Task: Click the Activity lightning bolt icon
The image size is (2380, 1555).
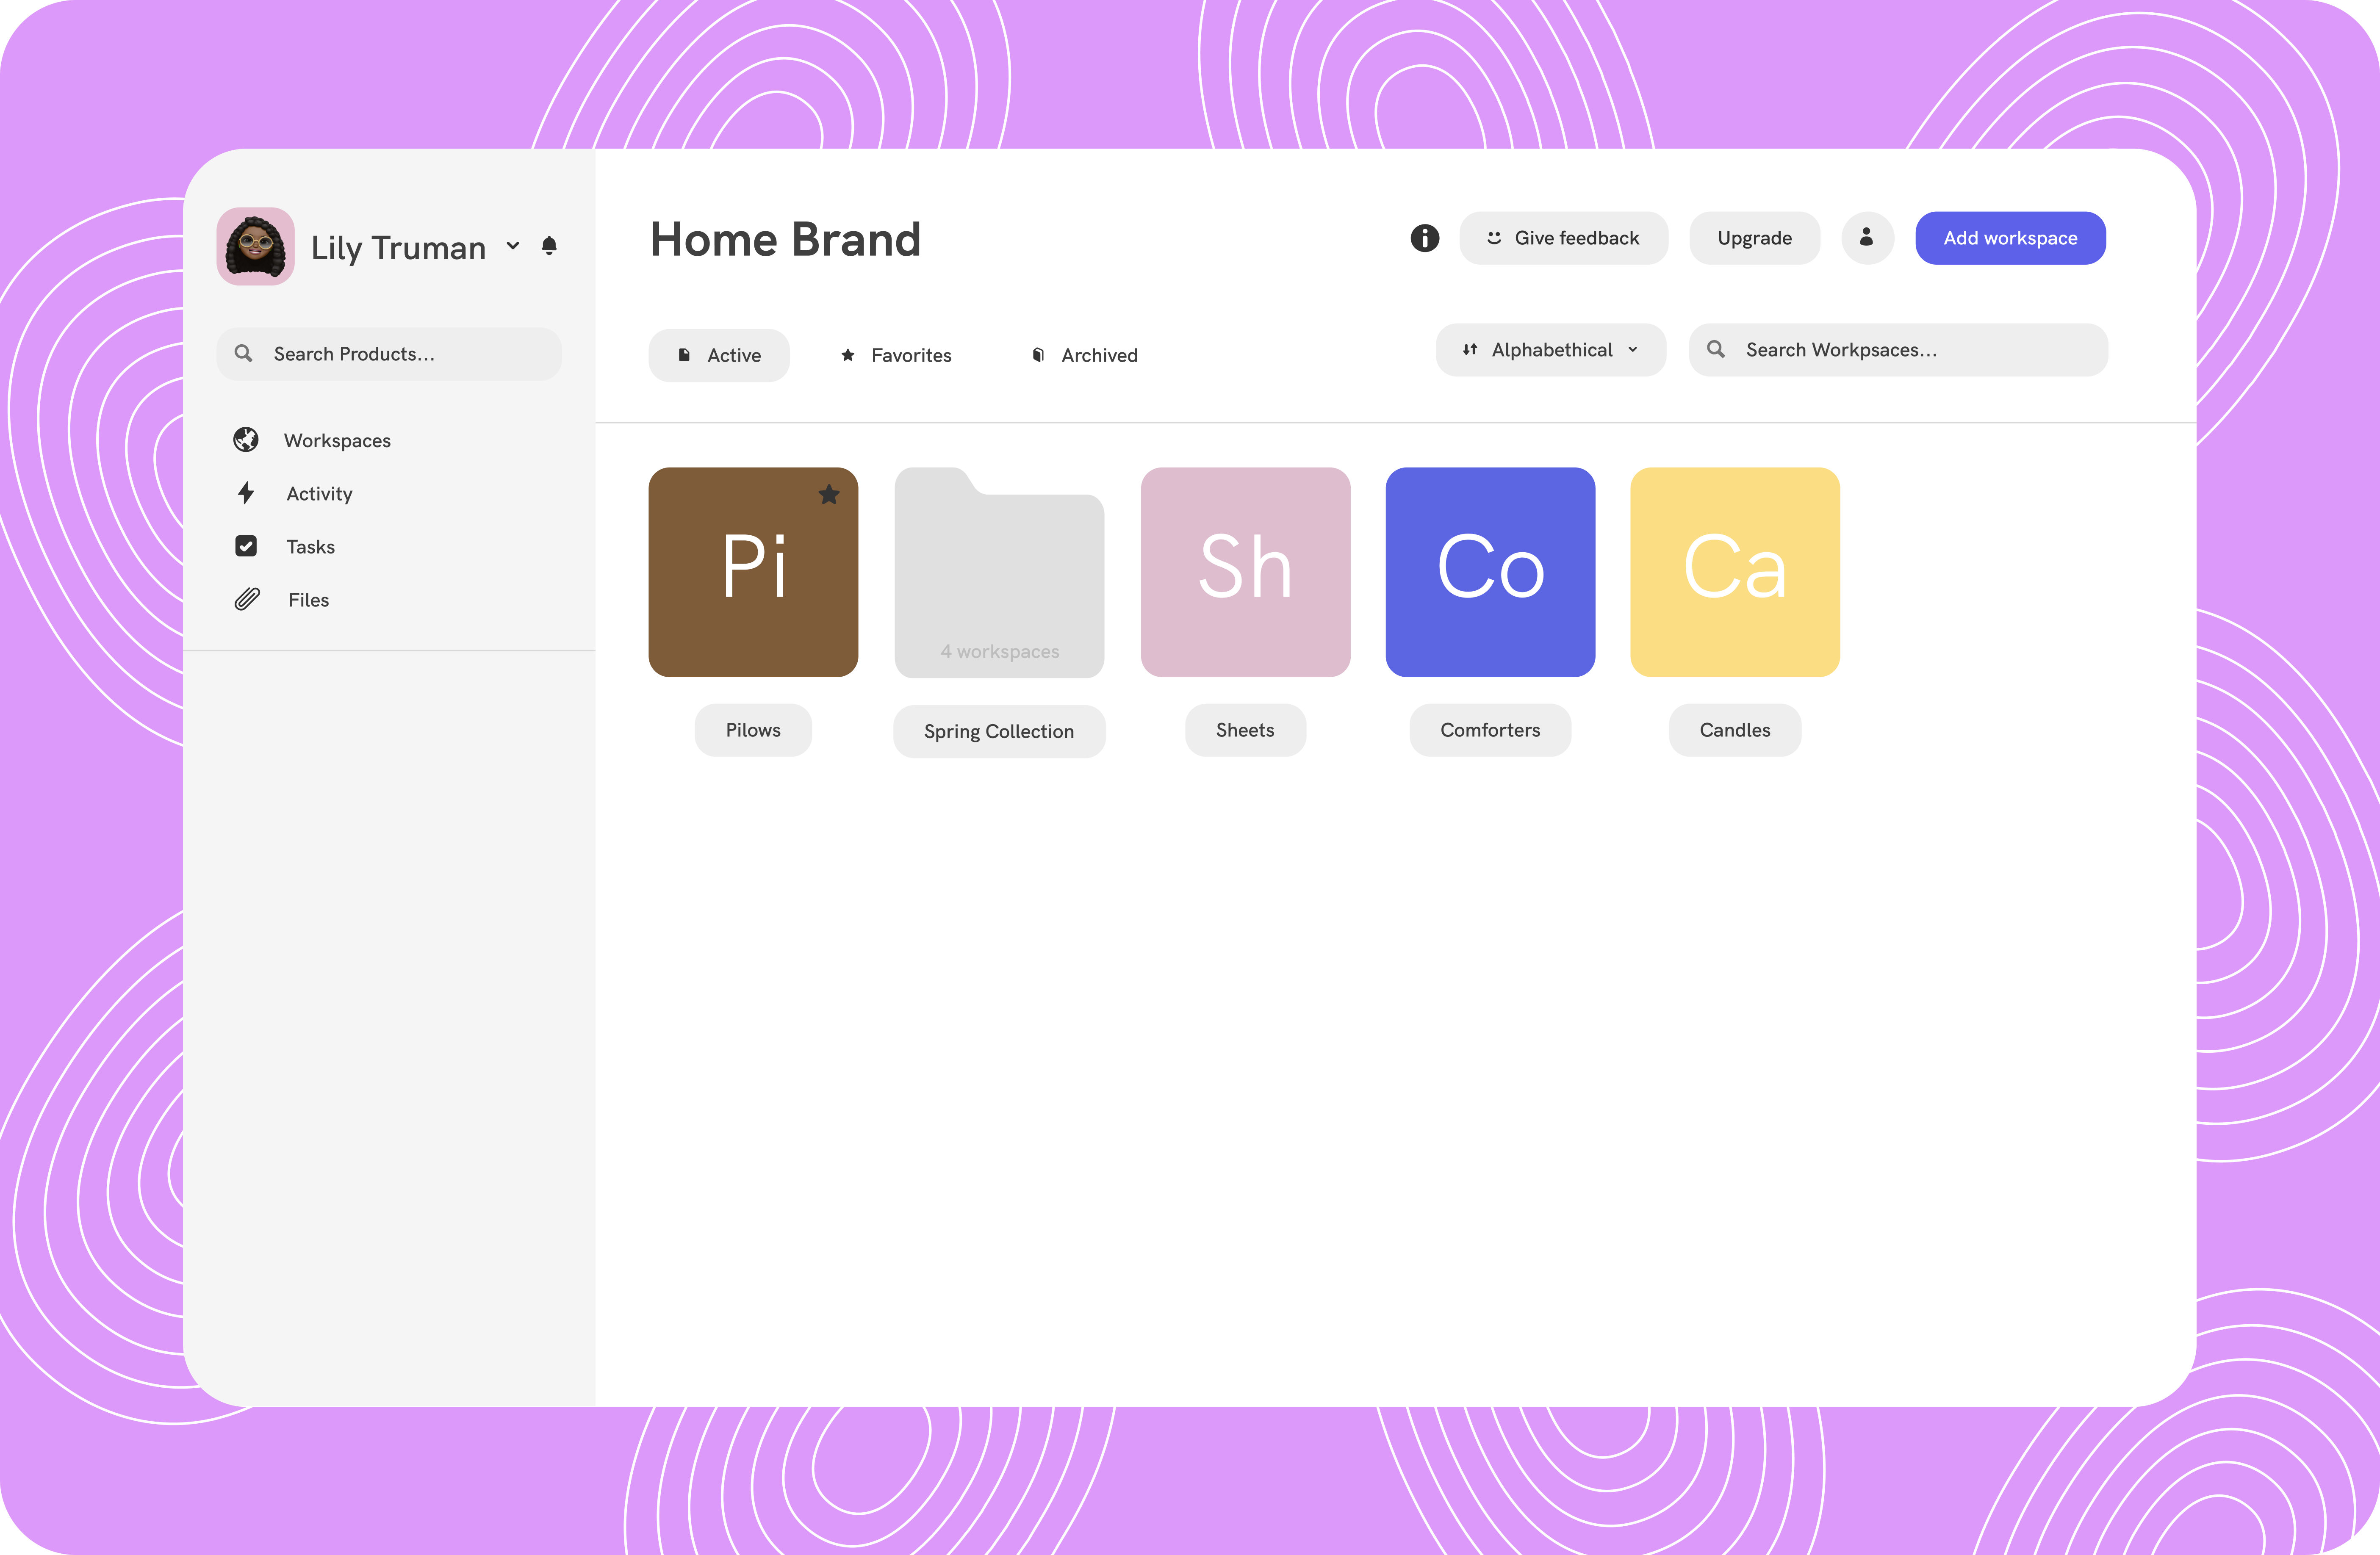Action: point(246,493)
